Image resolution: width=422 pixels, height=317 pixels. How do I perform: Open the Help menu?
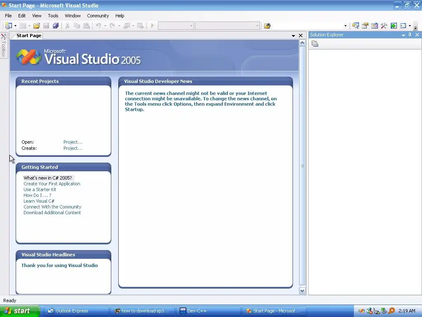(x=120, y=16)
